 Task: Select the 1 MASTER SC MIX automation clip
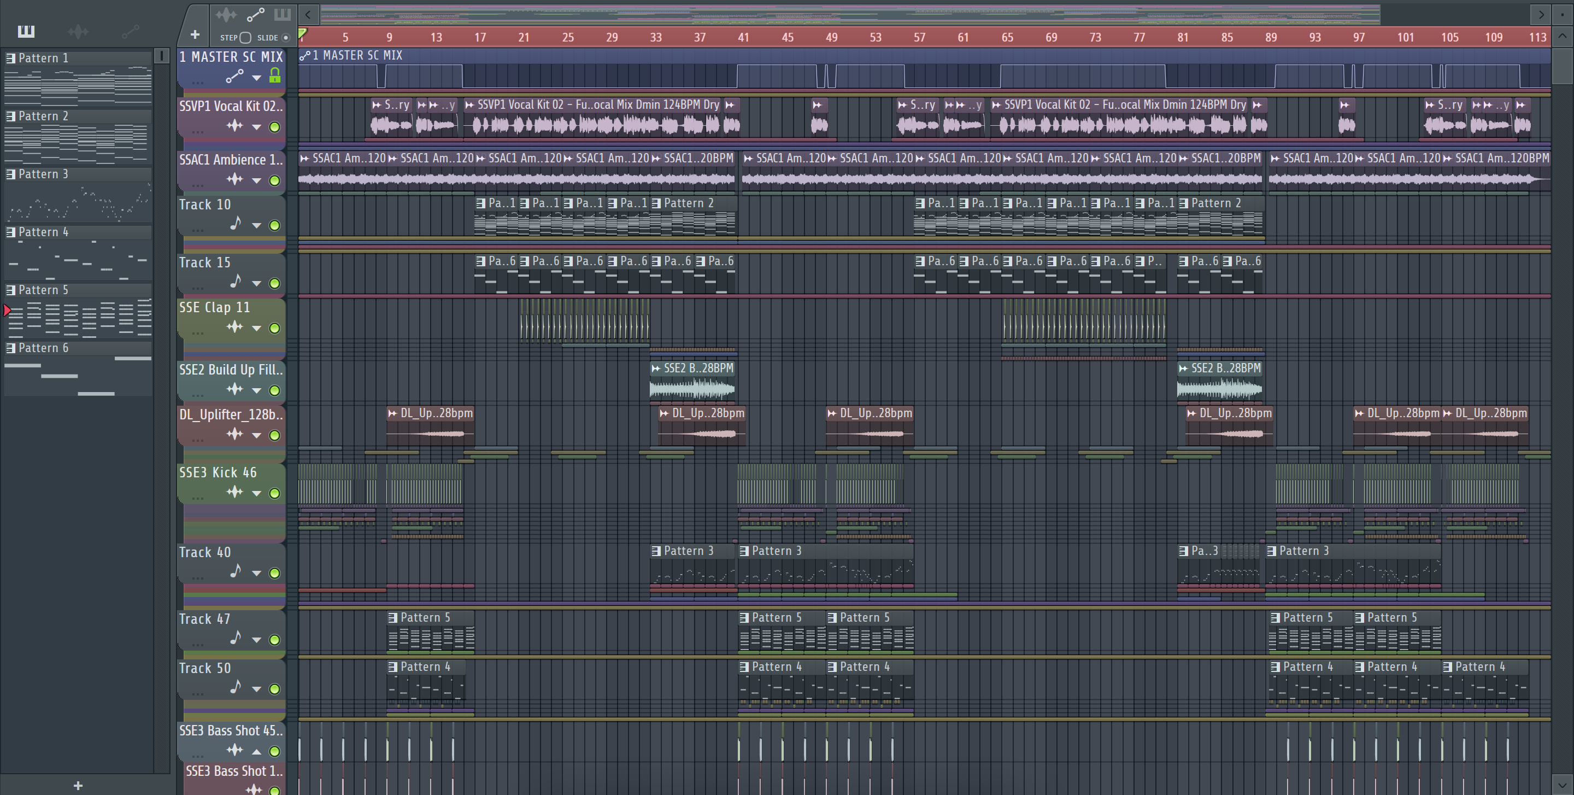click(x=924, y=68)
